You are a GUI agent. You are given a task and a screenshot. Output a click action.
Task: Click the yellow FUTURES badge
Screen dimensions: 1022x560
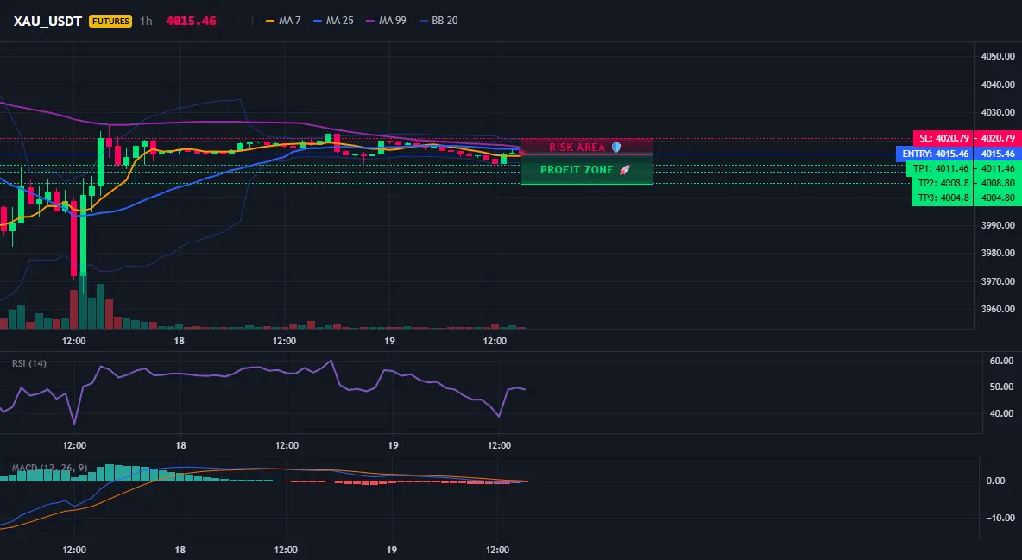(x=110, y=21)
